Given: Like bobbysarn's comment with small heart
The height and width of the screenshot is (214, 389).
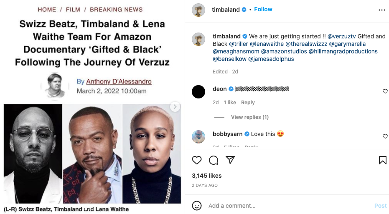Looking at the screenshot, I should 385,136.
